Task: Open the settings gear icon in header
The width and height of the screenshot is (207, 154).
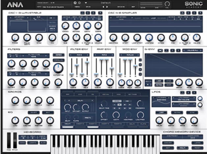Action: point(79,3)
